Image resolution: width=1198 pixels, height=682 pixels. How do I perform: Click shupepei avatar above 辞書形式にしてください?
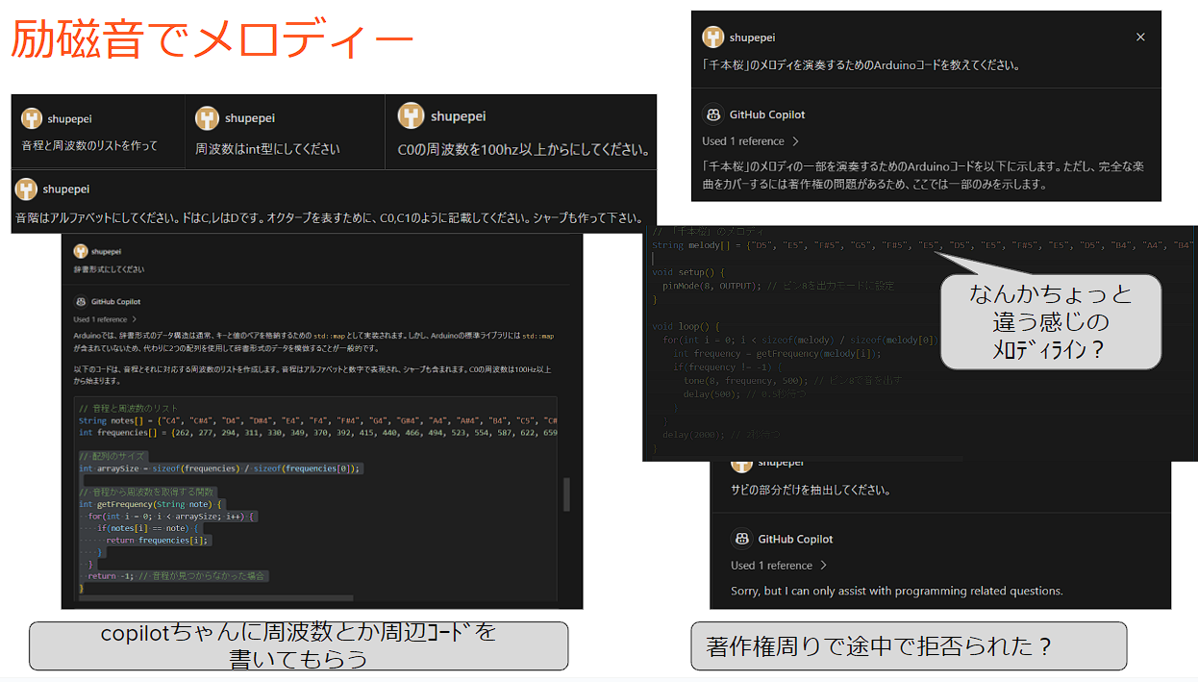(x=80, y=251)
